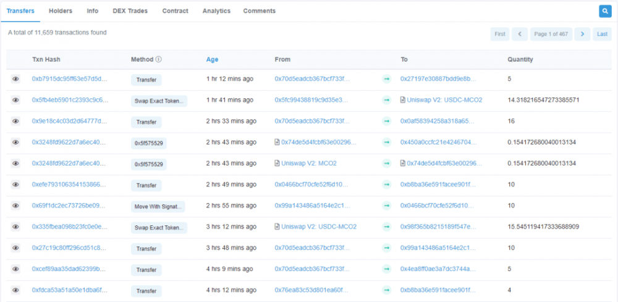Open transaction hash 0x335fbea098b23fc0e0e
The width and height of the screenshot is (618, 302).
pyautogui.click(x=70, y=227)
